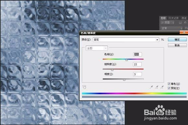Screen dimensions: 188x125
Task: Click the Hue (色相) value field
Action: pos(137,54)
